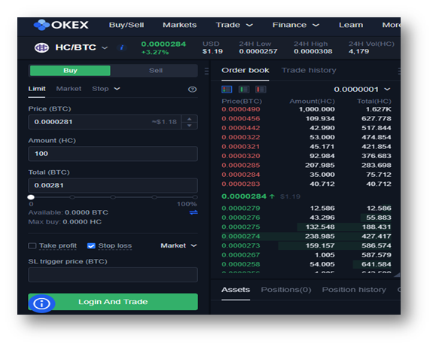Decrease price with the down stepper arrow
Viewport: 433px width, 347px height.
pyautogui.click(x=190, y=126)
